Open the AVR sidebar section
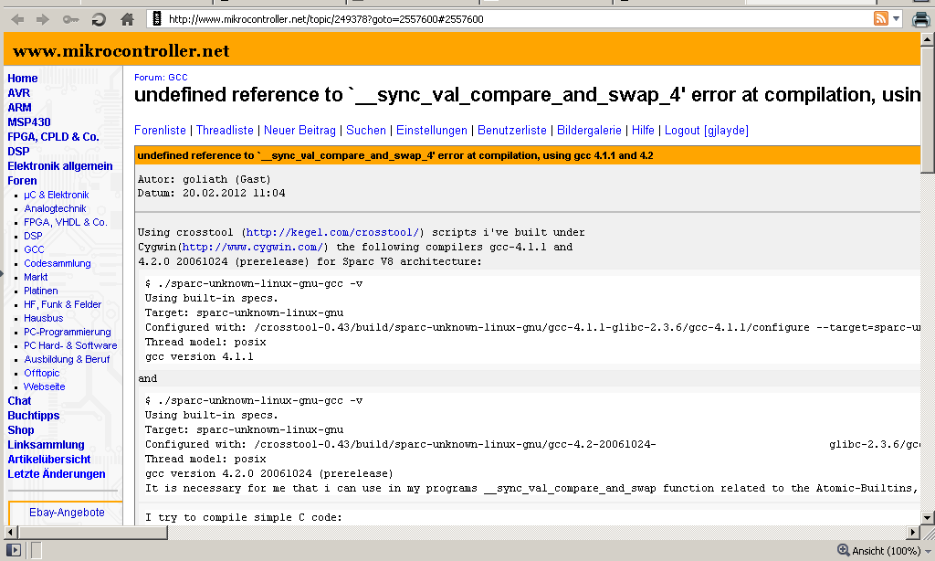The width and height of the screenshot is (935, 561). 18,93
